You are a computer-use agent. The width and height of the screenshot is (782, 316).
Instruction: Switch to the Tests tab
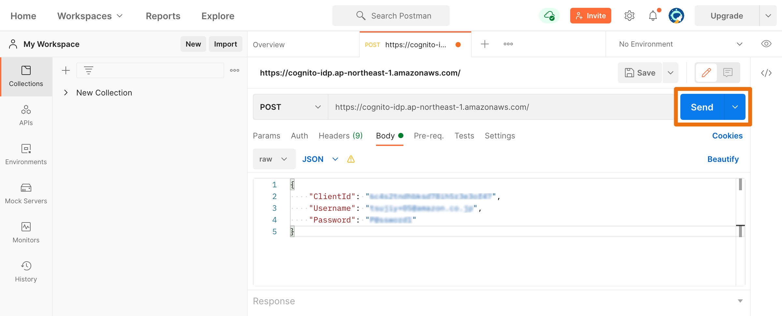464,136
